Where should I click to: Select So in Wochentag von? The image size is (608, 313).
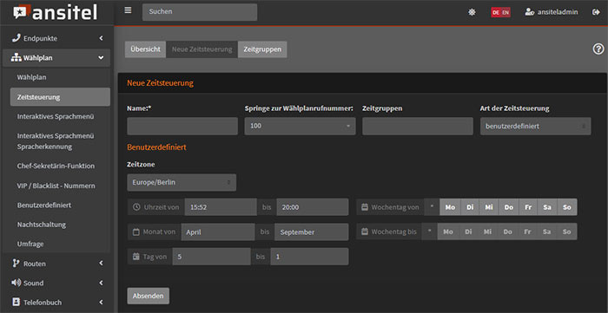point(567,207)
